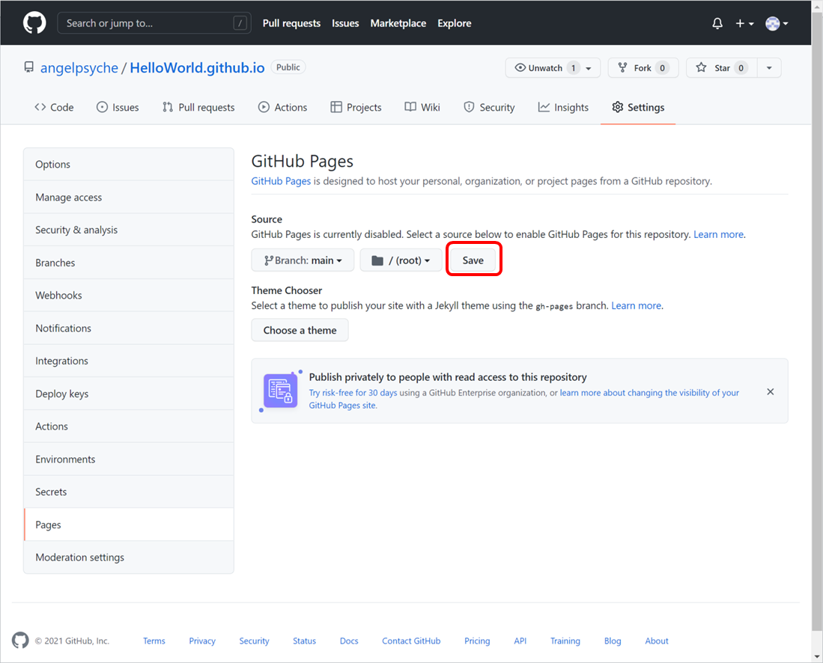
Task: Open Moderation settings
Action: coord(129,557)
